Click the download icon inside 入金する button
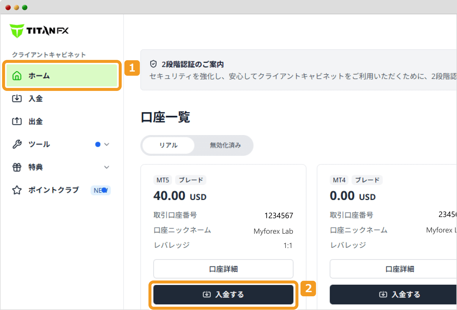The height and width of the screenshot is (310, 457). pos(206,294)
